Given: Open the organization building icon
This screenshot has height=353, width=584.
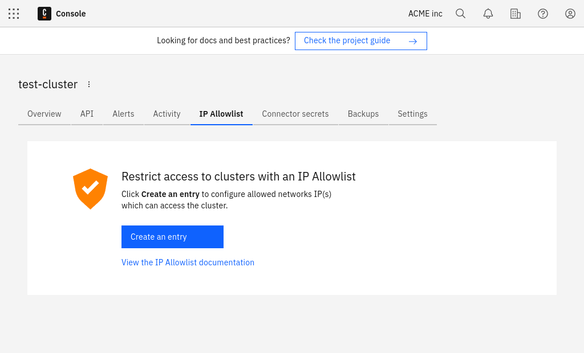Looking at the screenshot, I should pyautogui.click(x=516, y=14).
